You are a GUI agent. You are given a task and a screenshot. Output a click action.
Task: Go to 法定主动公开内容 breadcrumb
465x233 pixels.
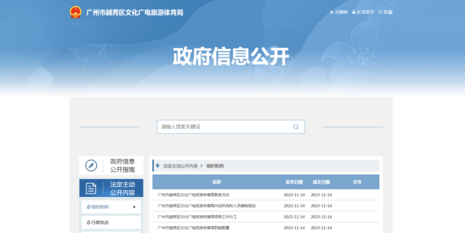tap(180, 166)
